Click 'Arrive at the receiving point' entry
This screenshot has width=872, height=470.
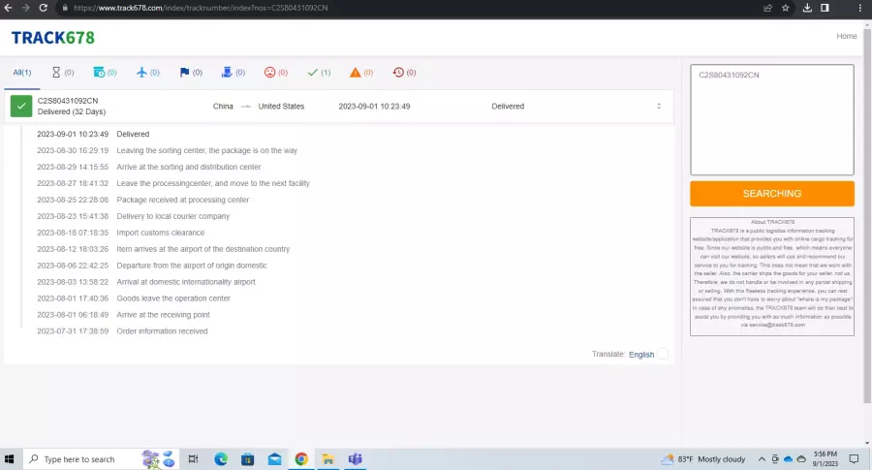click(x=163, y=315)
